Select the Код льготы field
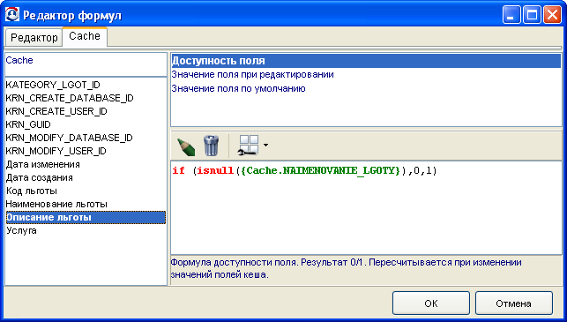 [x=86, y=191]
